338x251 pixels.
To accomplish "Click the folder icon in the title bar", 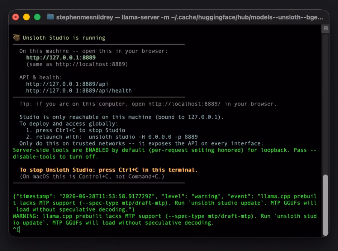I will coord(50,17).
